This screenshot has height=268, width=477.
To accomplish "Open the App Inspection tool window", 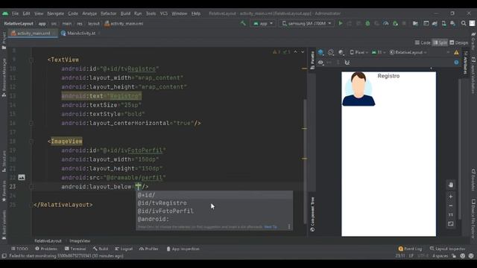I will (x=183, y=249).
